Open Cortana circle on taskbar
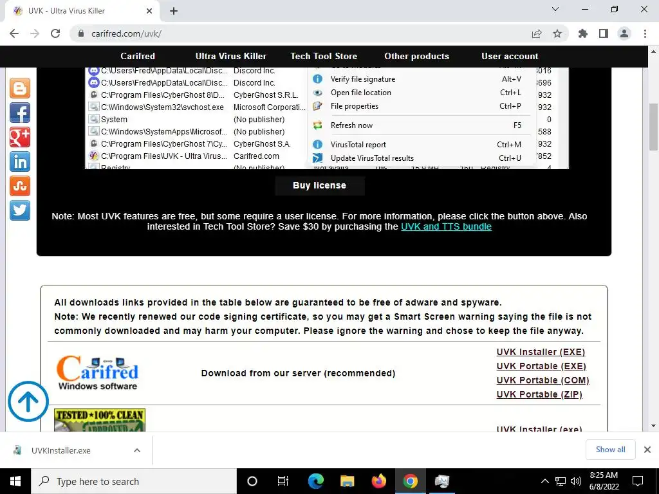This screenshot has height=494, width=659. coord(252,481)
